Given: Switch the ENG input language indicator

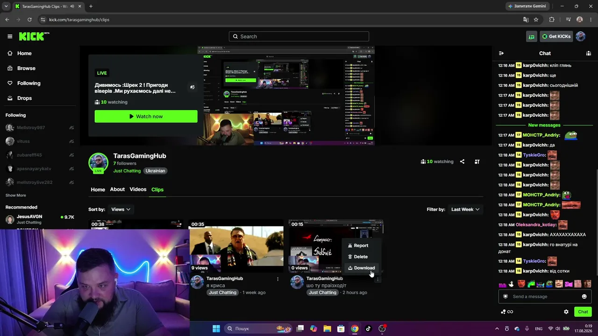Looking at the screenshot, I should pos(539,329).
